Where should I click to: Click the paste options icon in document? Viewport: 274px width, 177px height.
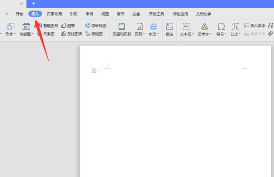pos(94,71)
